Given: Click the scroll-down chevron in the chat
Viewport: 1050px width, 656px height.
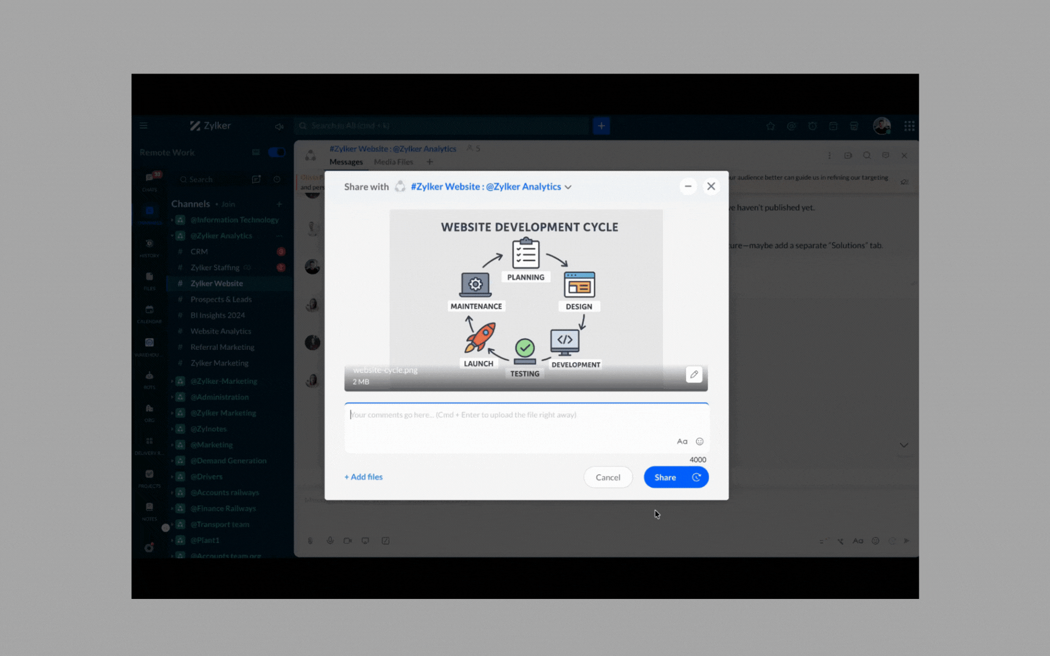Looking at the screenshot, I should point(904,445).
